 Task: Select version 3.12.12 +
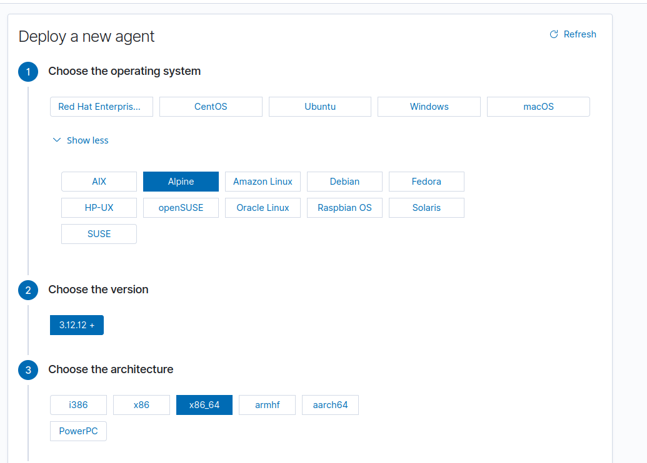pos(76,324)
